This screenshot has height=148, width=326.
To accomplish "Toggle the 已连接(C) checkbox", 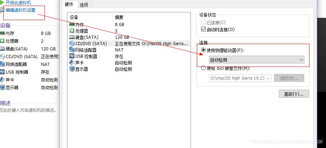I will [203, 22].
